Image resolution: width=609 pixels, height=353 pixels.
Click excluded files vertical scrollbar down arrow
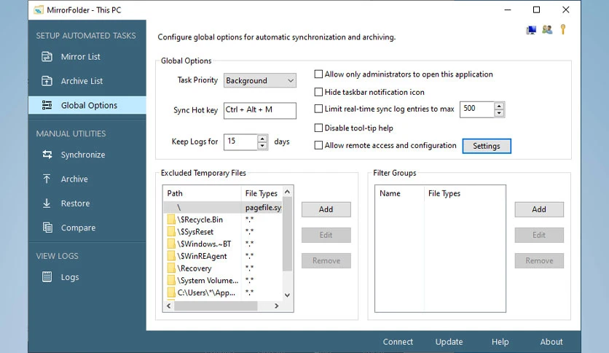tap(287, 295)
